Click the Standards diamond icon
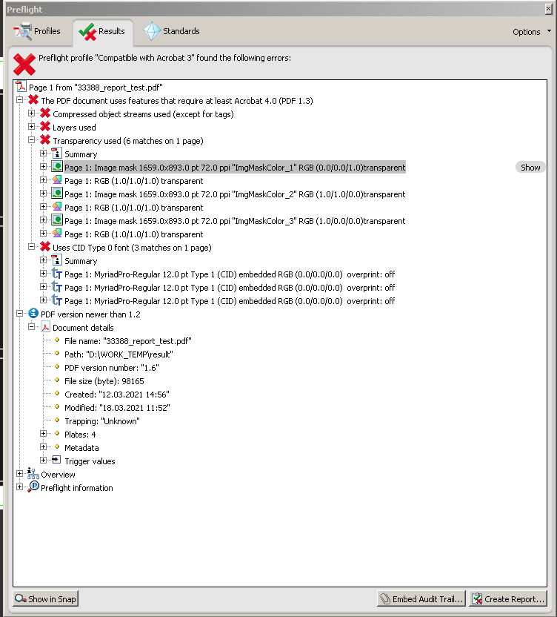Screen dimensions: 557x617 152,31
